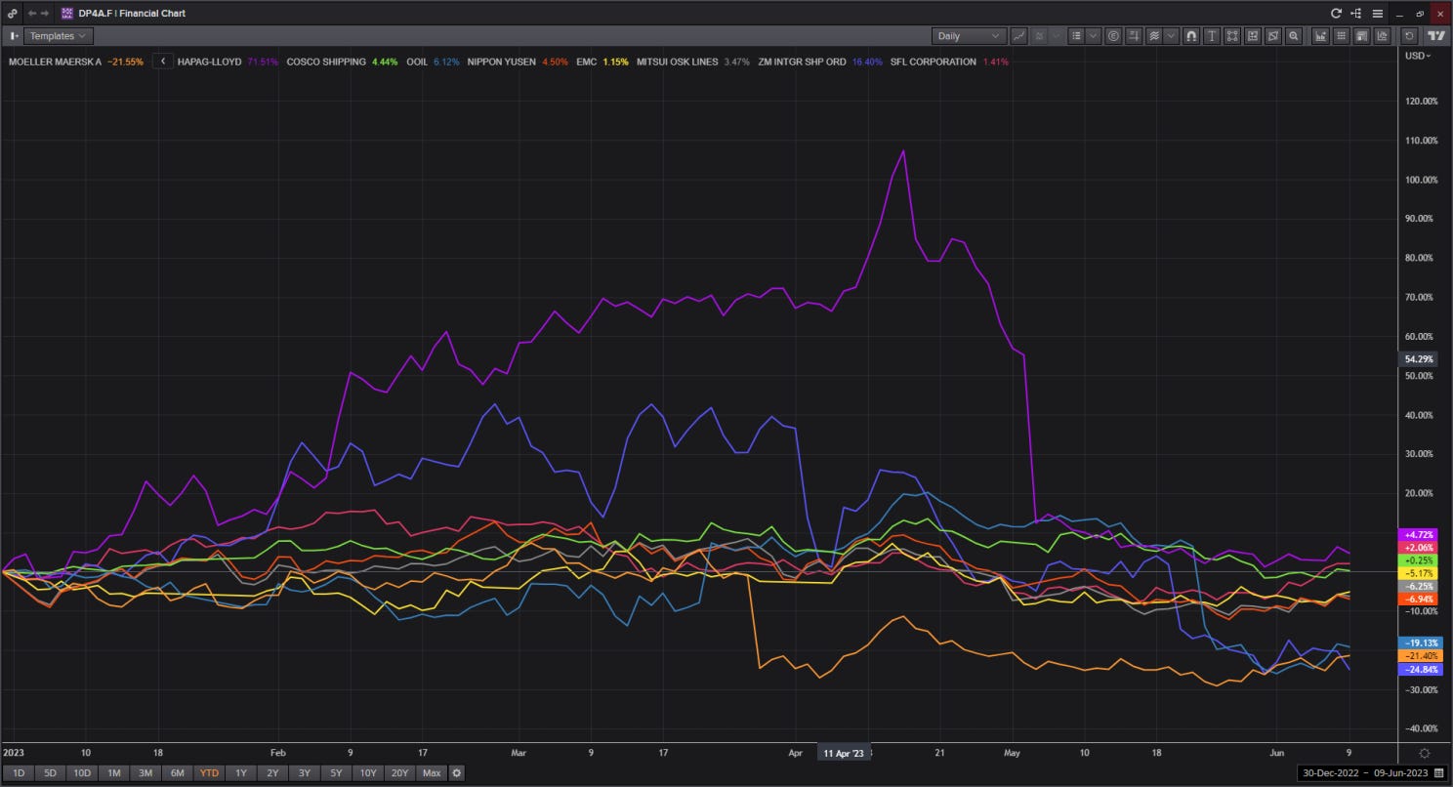
Task: Select the 1Y period
Action: [x=240, y=773]
